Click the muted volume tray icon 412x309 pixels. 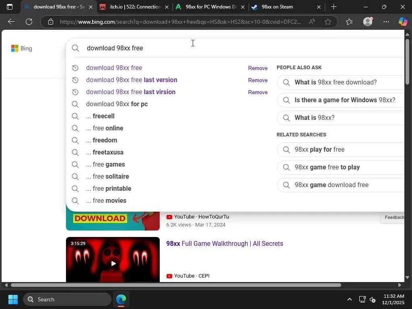(x=373, y=299)
